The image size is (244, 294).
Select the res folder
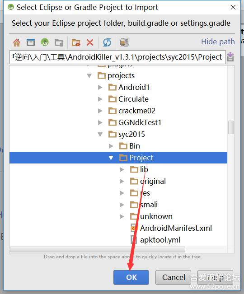pyautogui.click(x=140, y=193)
